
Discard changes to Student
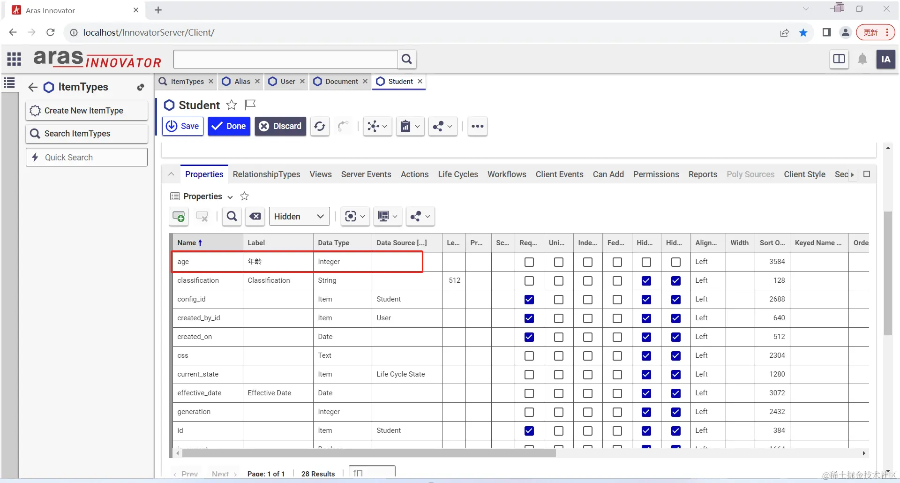pos(280,126)
